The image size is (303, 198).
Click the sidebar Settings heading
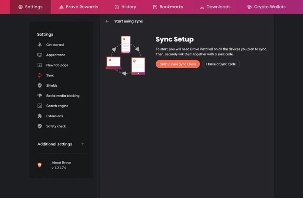[x=45, y=35]
